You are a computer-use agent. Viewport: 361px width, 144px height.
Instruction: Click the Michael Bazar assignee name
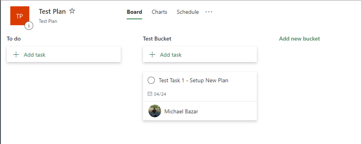click(181, 112)
